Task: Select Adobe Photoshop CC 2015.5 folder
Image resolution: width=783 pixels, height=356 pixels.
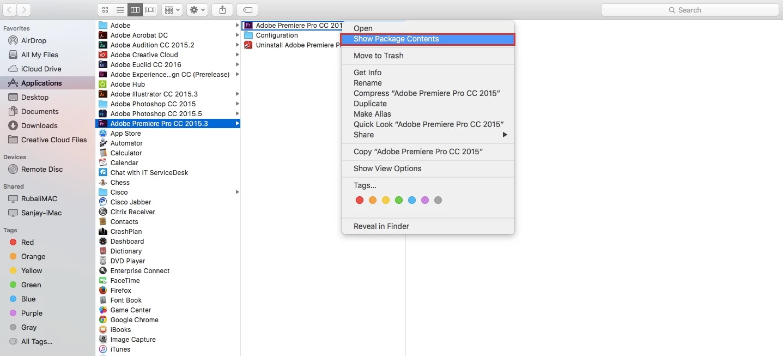Action: (x=168, y=113)
